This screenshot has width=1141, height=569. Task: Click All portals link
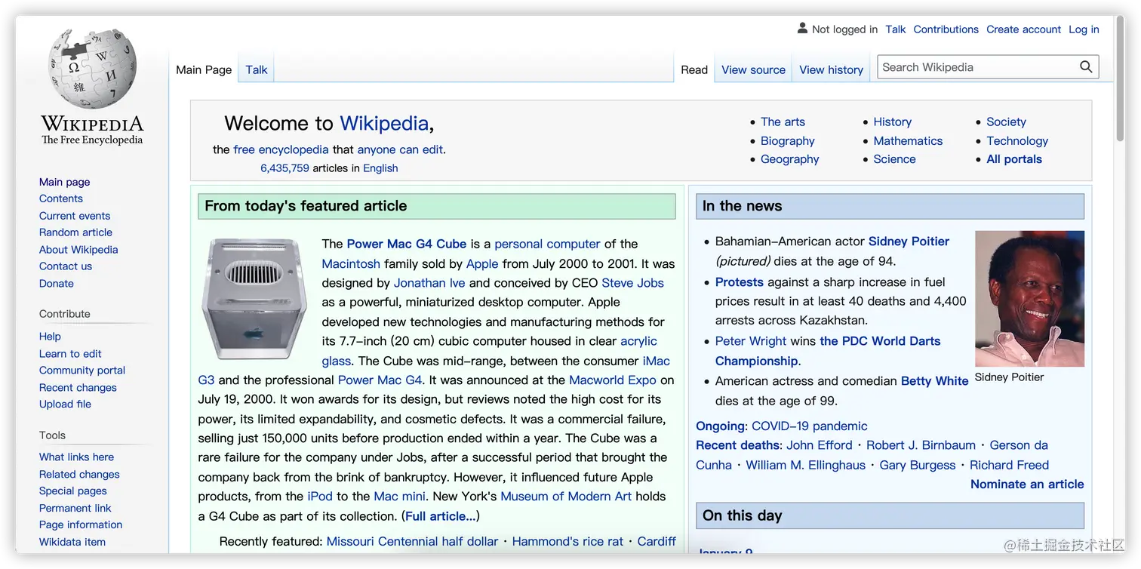click(1014, 159)
